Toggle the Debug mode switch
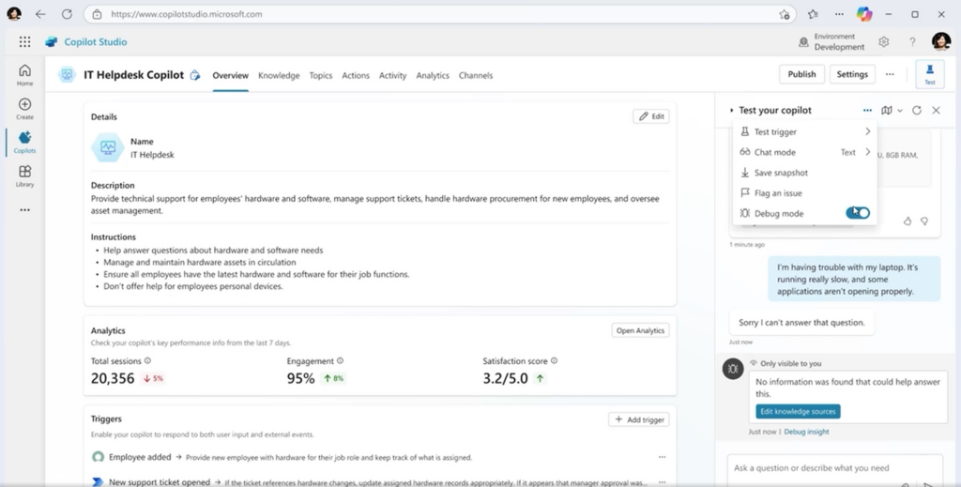961x487 pixels. tap(858, 213)
